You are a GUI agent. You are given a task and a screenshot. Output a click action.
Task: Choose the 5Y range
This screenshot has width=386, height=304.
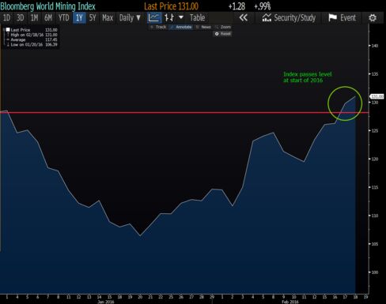(x=93, y=18)
